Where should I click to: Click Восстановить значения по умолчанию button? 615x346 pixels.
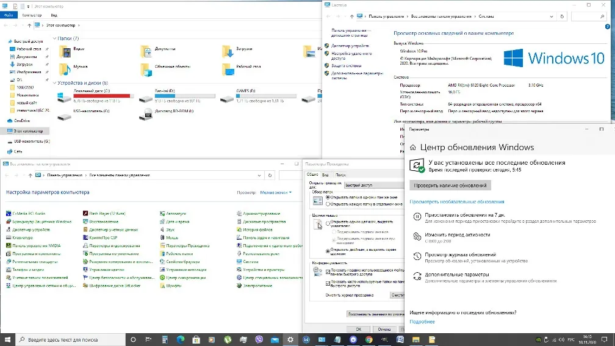tap(375, 314)
